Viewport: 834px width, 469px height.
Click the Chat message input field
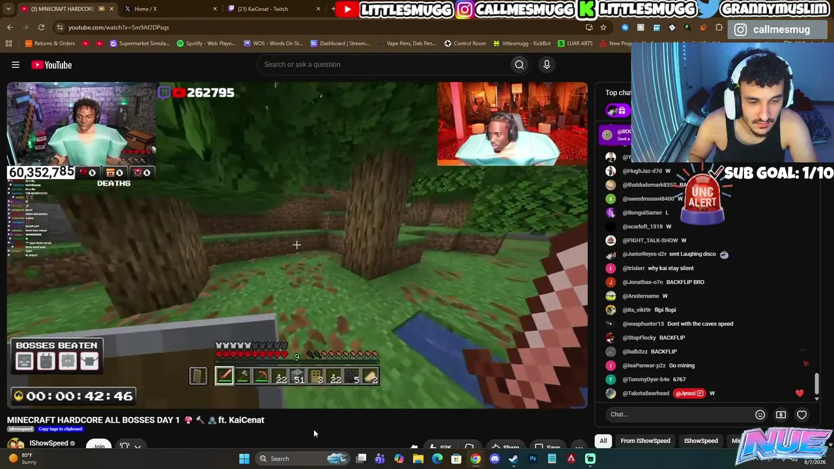(678, 414)
